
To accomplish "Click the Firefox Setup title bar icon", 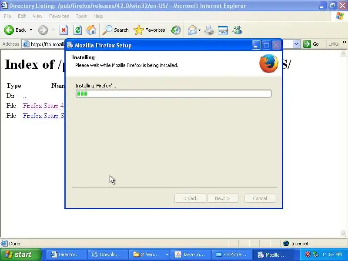I will pos(70,45).
